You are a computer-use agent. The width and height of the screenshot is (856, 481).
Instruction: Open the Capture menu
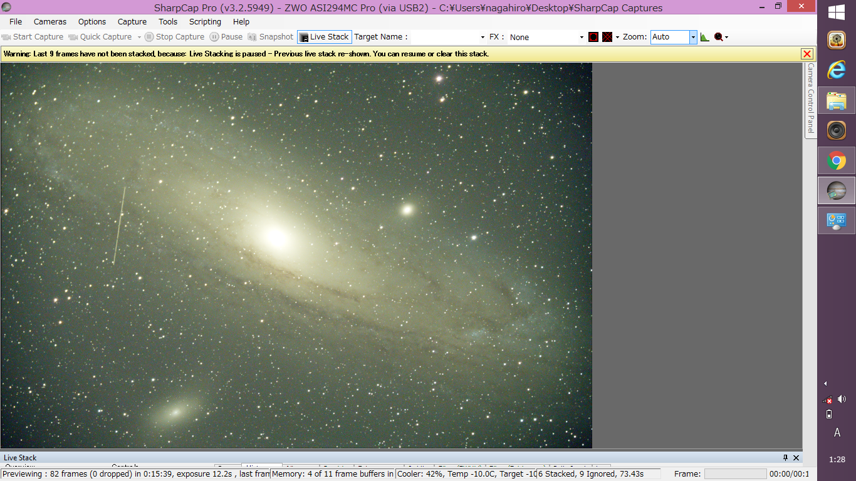[x=132, y=21]
